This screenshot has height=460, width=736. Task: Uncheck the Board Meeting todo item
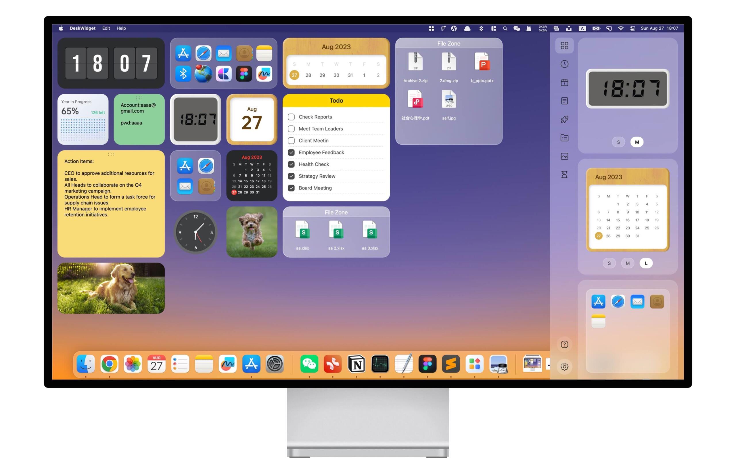[x=291, y=188]
